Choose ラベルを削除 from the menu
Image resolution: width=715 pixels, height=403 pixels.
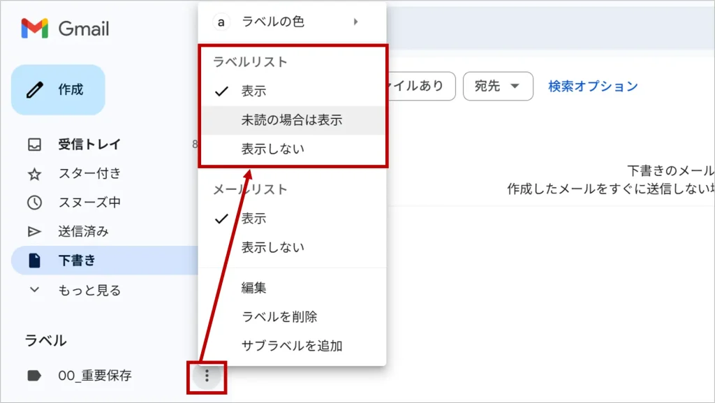click(279, 316)
